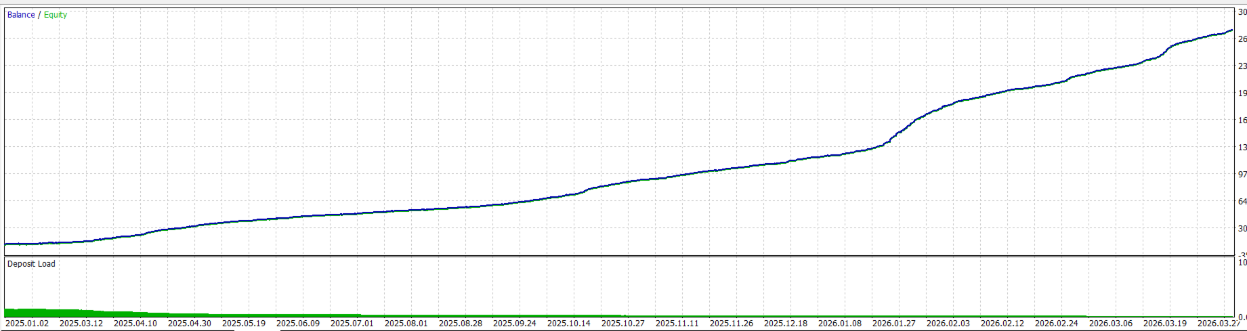Image resolution: width=1247 pixels, height=331 pixels.
Task: Click the Deposit Load panel label
Action: pyautogui.click(x=31, y=264)
